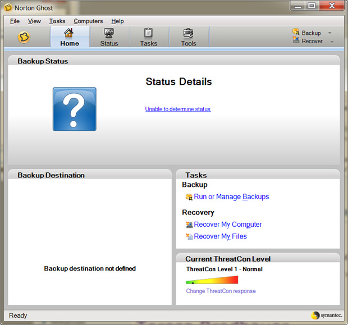Open the File menu
348x325 pixels.
click(15, 21)
